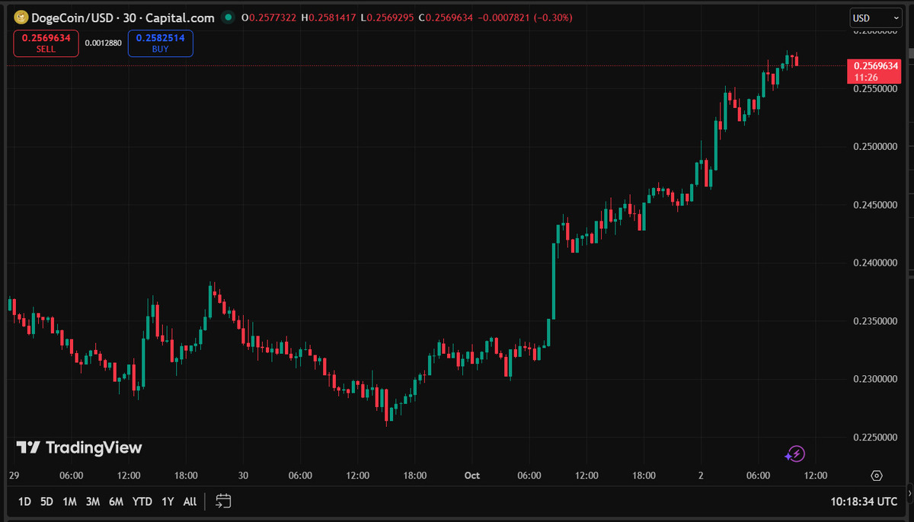This screenshot has width=914, height=522.
Task: Open the USD currency dropdown
Action: (876, 18)
